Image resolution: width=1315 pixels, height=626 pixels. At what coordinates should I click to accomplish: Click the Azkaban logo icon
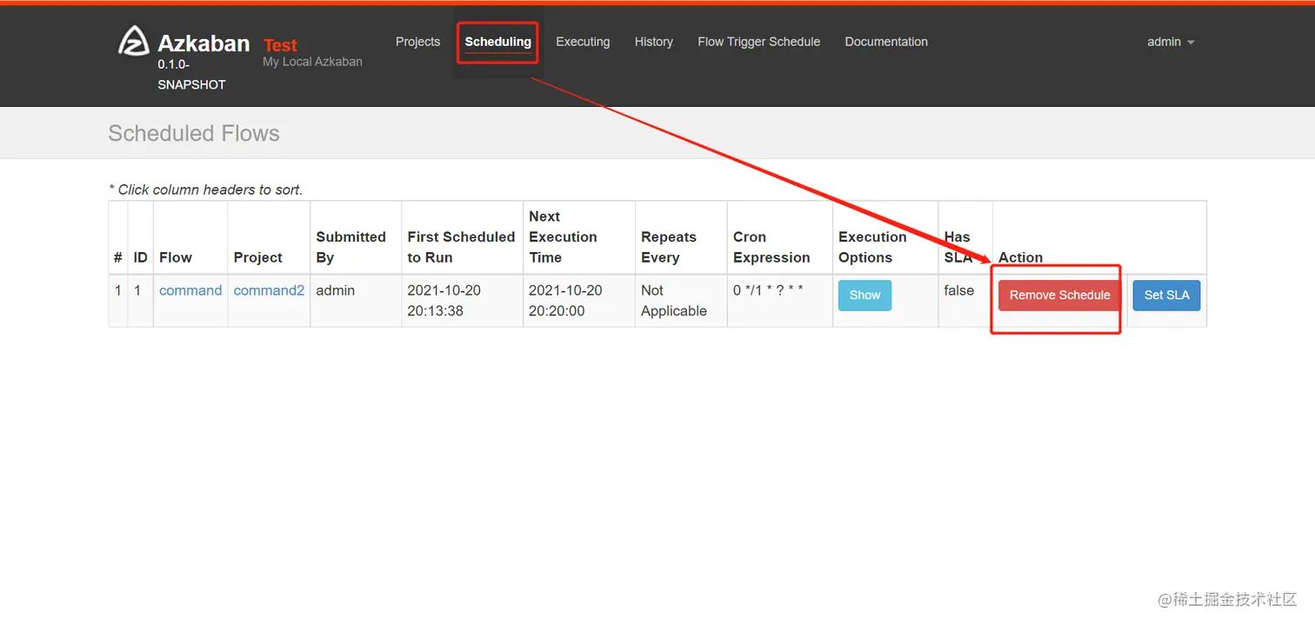(134, 41)
